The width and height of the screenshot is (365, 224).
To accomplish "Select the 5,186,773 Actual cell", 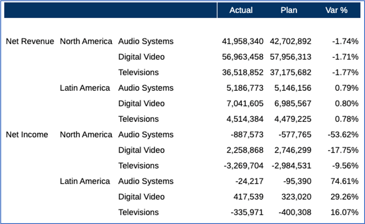I will tap(245, 88).
